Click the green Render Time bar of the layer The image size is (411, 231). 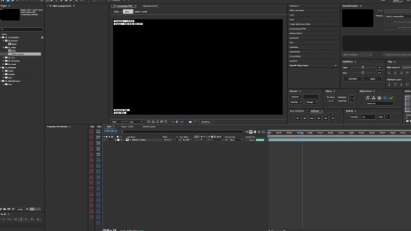point(260,140)
